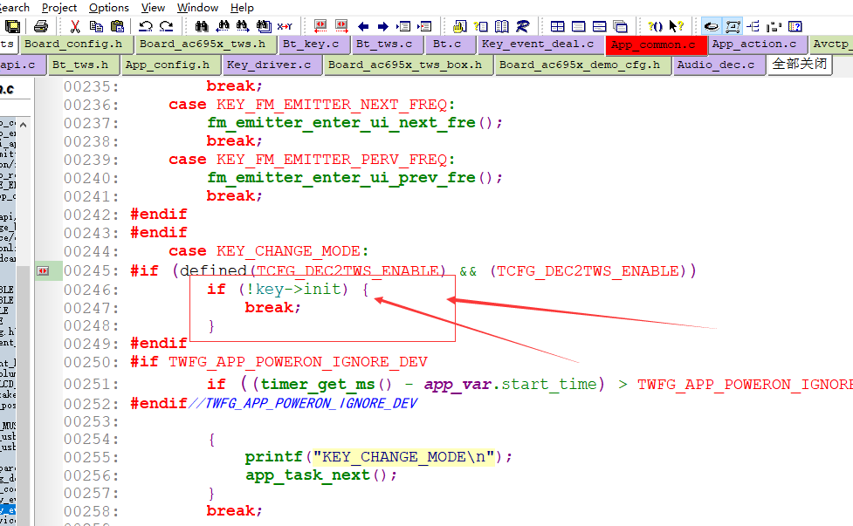Click the Paste clipboard icon

(117, 26)
